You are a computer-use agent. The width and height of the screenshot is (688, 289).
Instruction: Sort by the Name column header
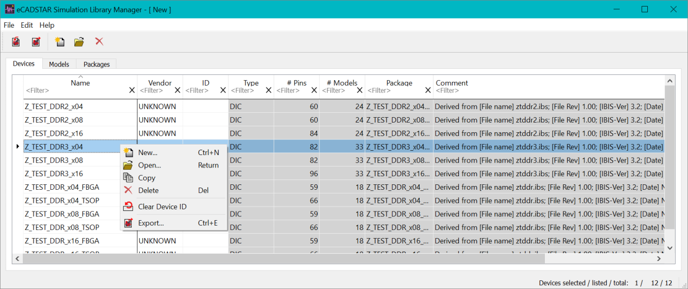pyautogui.click(x=80, y=83)
